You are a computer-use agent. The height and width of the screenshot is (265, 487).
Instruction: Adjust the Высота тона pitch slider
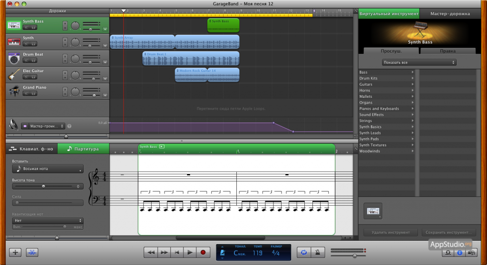point(43,186)
